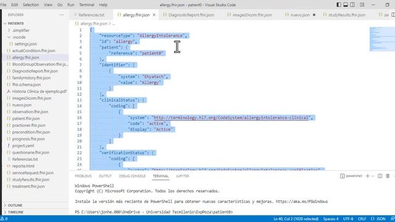This screenshot has height=222, width=395.
Task: Kill terminal with trash icon
Action: click(388, 176)
